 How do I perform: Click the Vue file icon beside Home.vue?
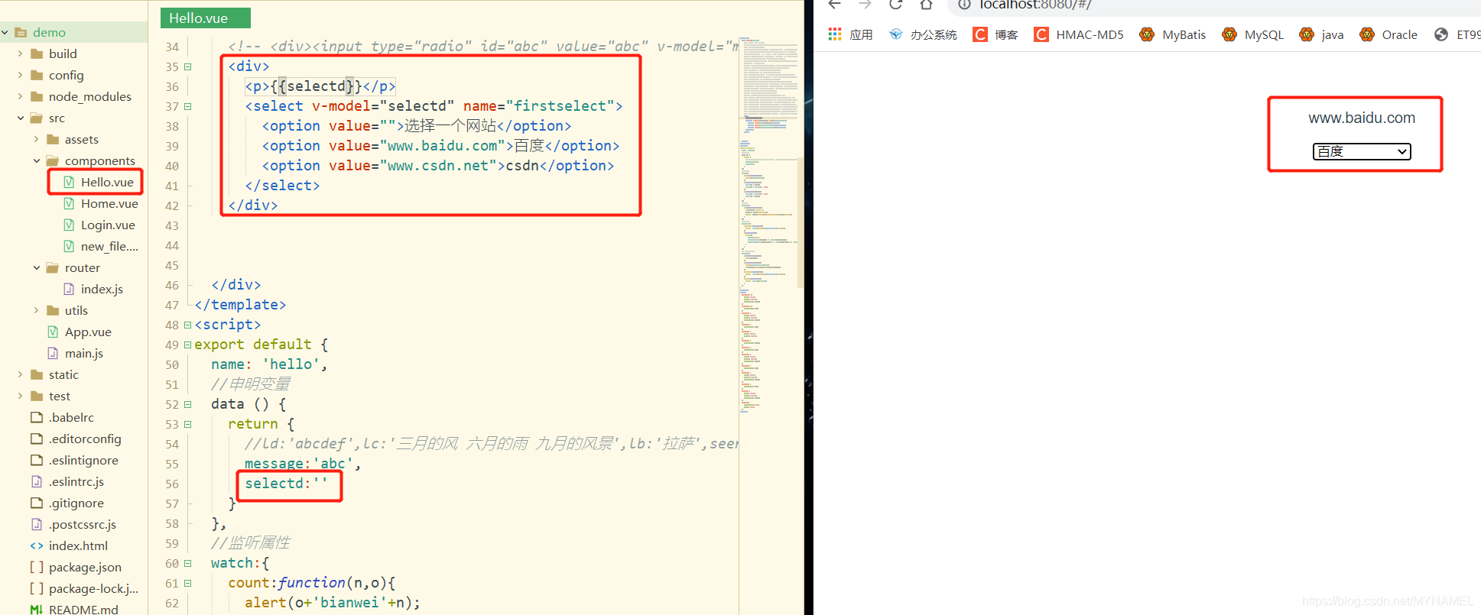pyautogui.click(x=69, y=203)
